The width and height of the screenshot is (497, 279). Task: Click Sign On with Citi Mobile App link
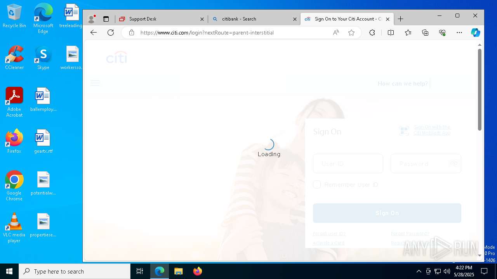(x=432, y=130)
